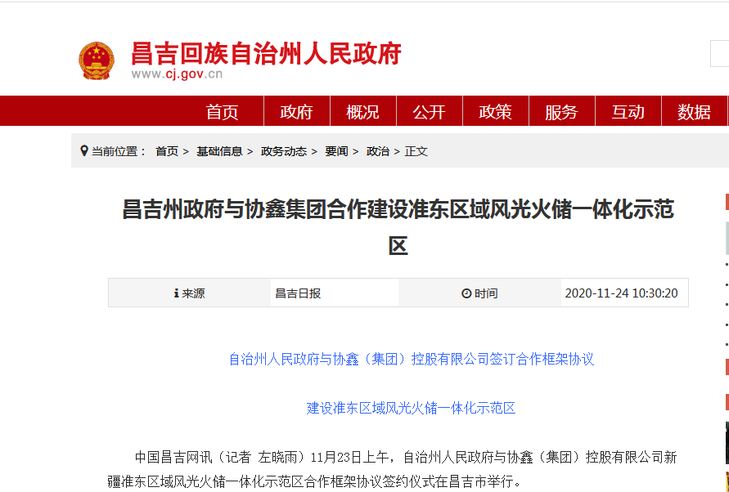
Task: Click the blue subtitle 建设准东区域风光火储一体化示范区
Action: (411, 408)
